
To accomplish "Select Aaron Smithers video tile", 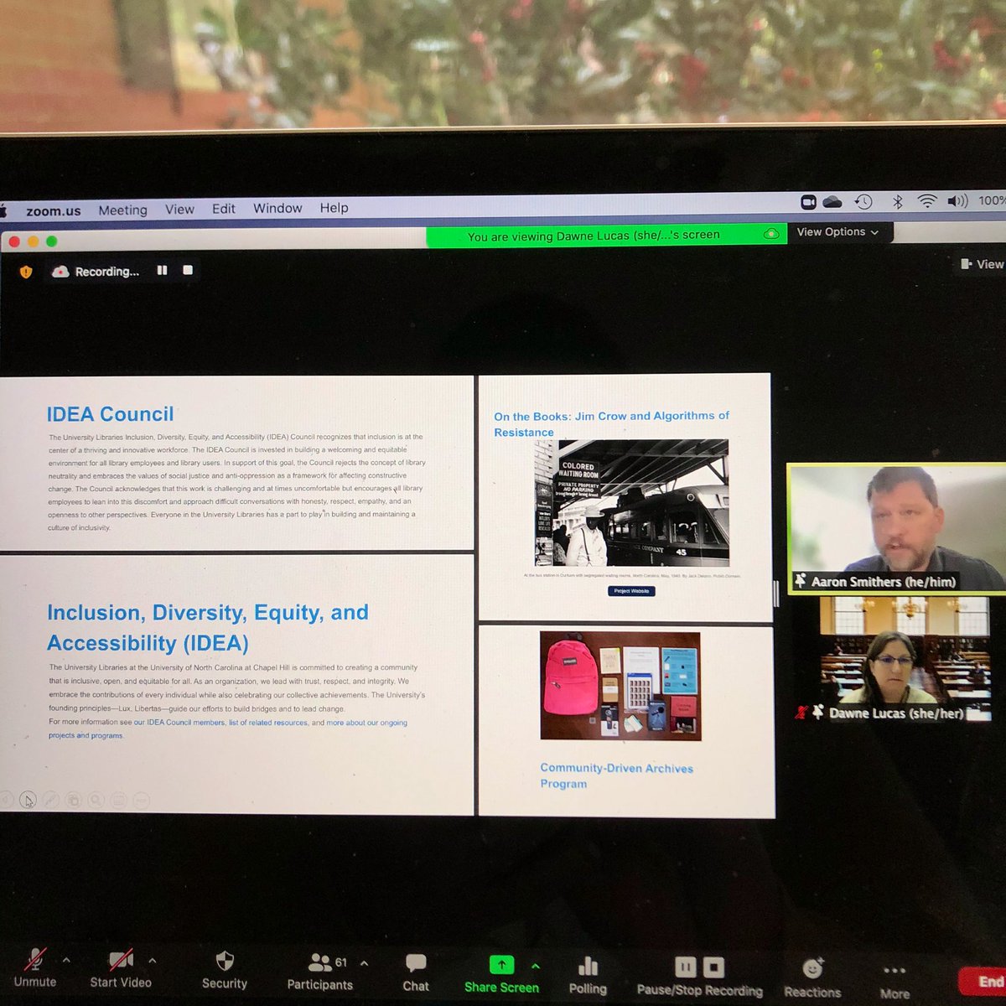I will [896, 529].
